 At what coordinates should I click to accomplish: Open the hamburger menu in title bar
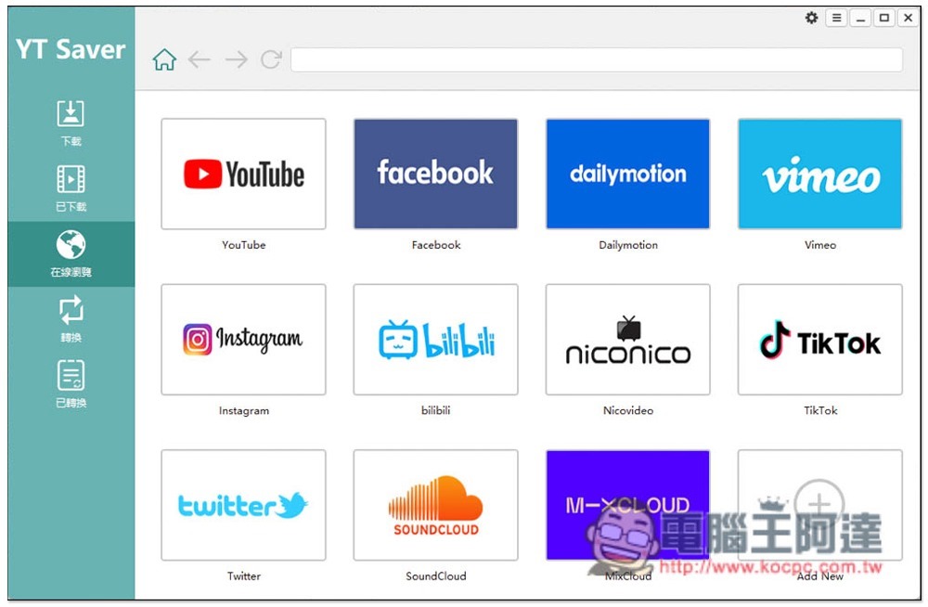point(836,18)
